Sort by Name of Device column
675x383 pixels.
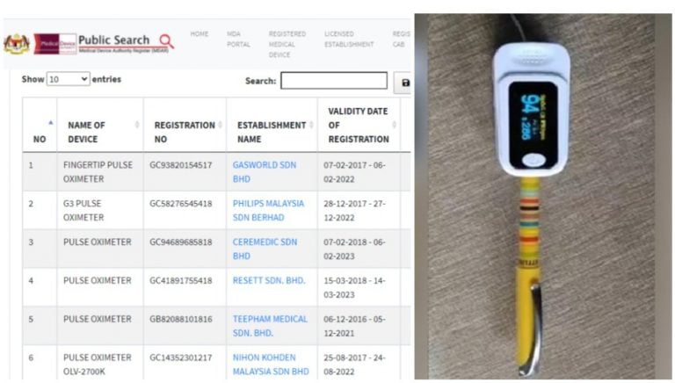[137, 125]
